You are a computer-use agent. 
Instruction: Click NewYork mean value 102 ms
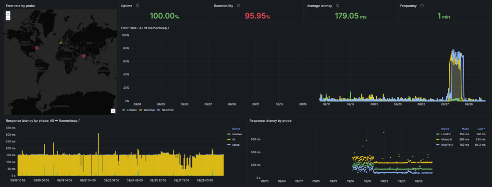[465, 145]
